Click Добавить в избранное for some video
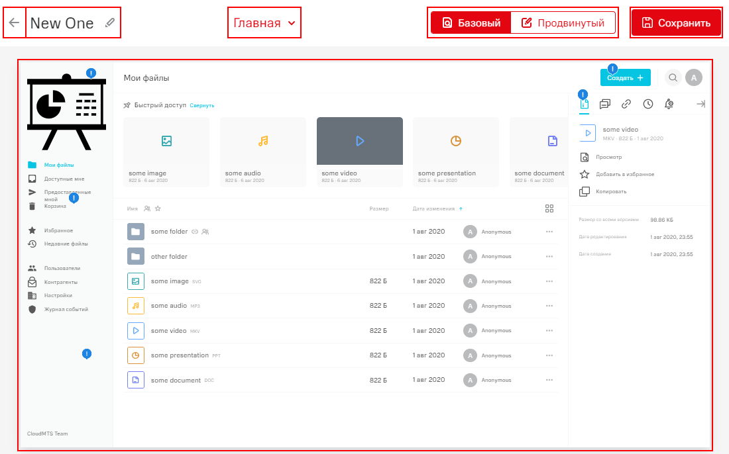The width and height of the screenshot is (729, 454). click(x=625, y=174)
